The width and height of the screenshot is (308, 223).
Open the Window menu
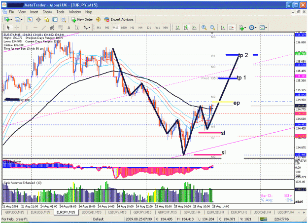point(75,12)
